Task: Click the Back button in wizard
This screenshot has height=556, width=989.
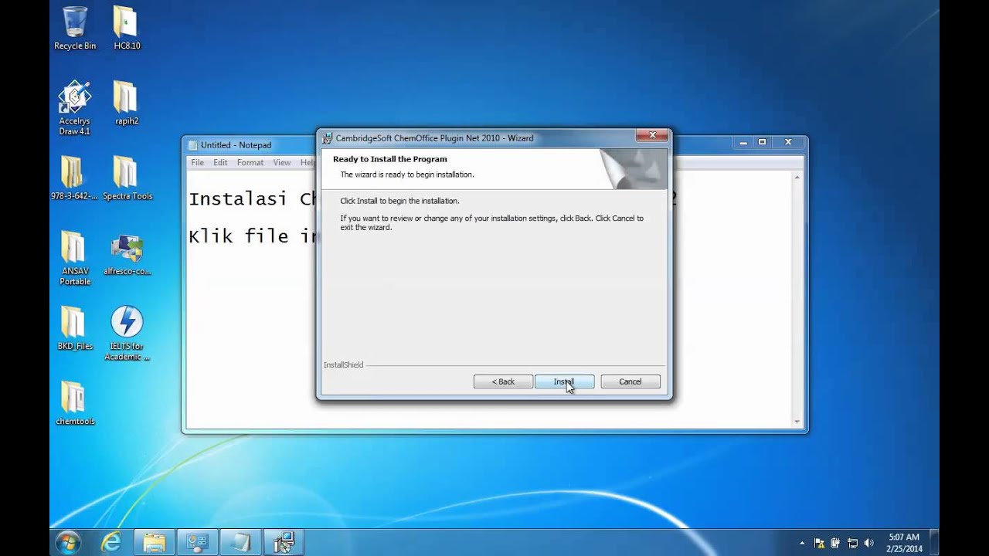Action: [x=503, y=381]
